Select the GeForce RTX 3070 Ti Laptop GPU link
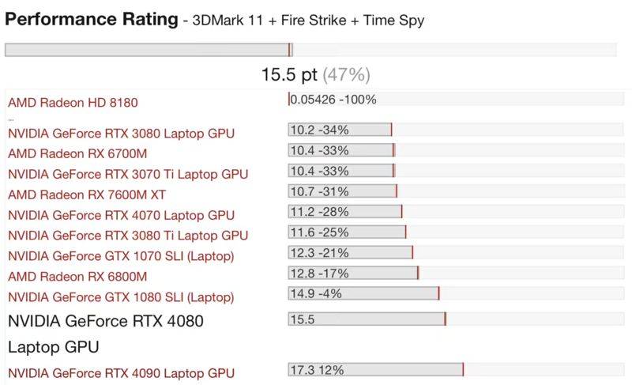The image size is (632, 385). [x=128, y=174]
